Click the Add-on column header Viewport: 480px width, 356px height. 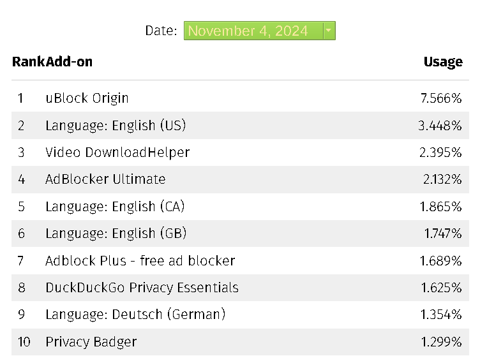[x=69, y=62]
